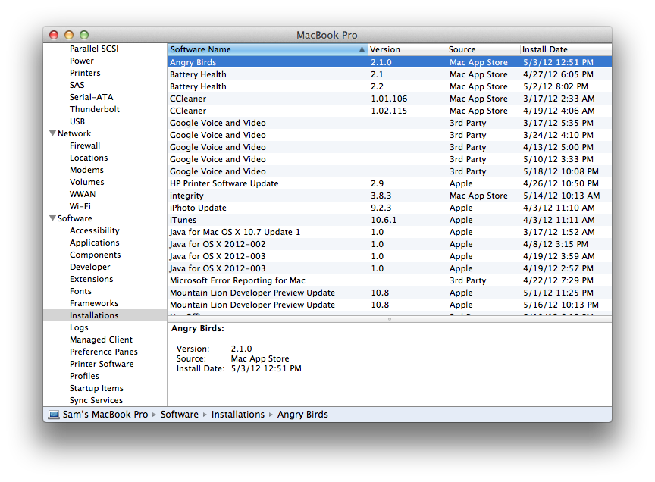Click the yellow minimize window button
This screenshot has width=655, height=482.
pyautogui.click(x=69, y=35)
